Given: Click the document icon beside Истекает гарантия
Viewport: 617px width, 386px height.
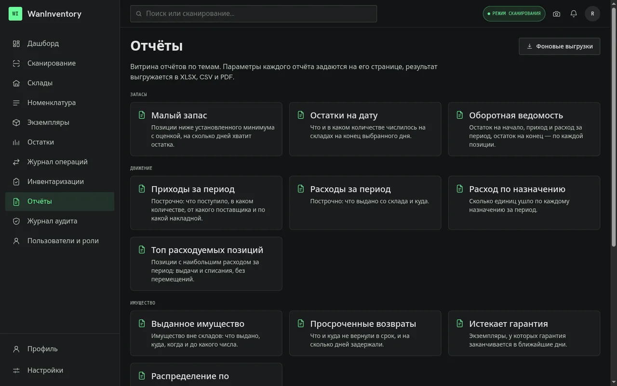Looking at the screenshot, I should (460, 323).
